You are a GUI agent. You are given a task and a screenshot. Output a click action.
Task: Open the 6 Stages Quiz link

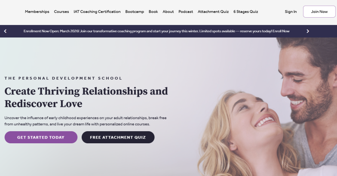[x=246, y=12]
